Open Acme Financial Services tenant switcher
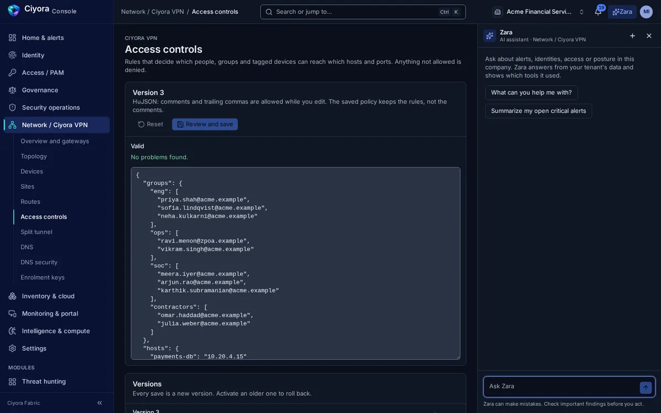This screenshot has height=413, width=661. click(x=539, y=12)
